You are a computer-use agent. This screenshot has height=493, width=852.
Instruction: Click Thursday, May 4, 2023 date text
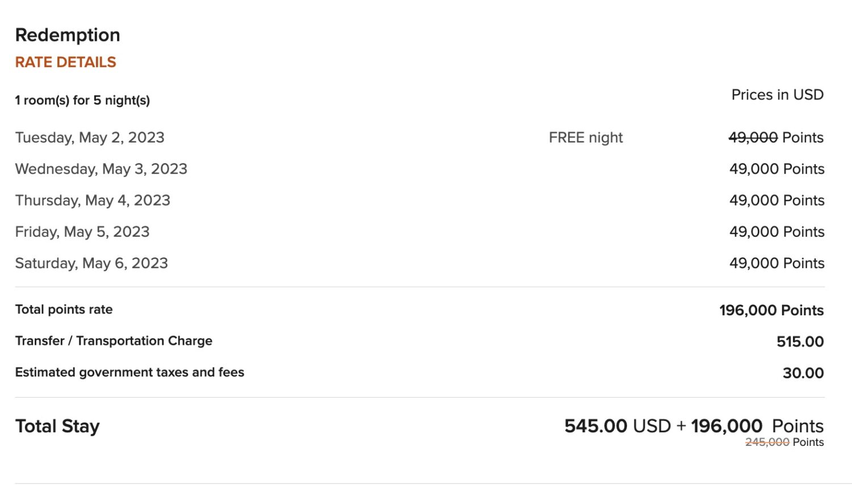(x=93, y=200)
